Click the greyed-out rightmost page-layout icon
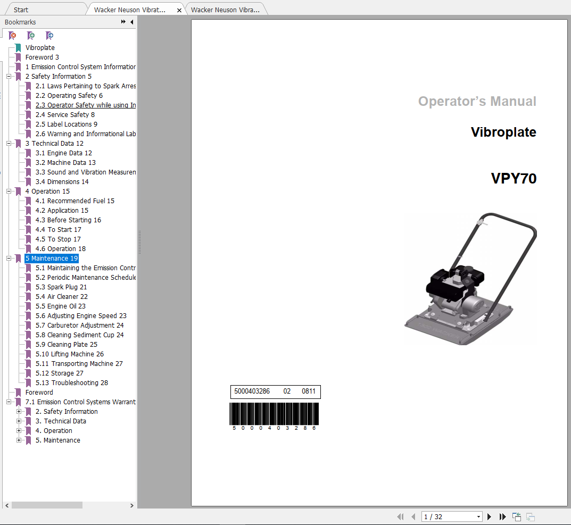The image size is (571, 525). coord(531,516)
